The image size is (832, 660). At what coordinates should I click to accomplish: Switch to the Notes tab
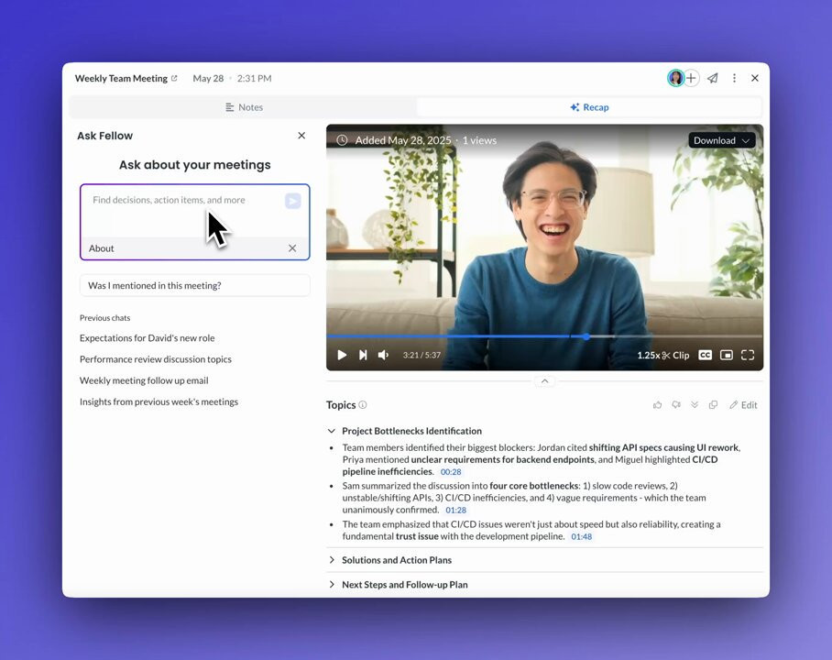244,107
